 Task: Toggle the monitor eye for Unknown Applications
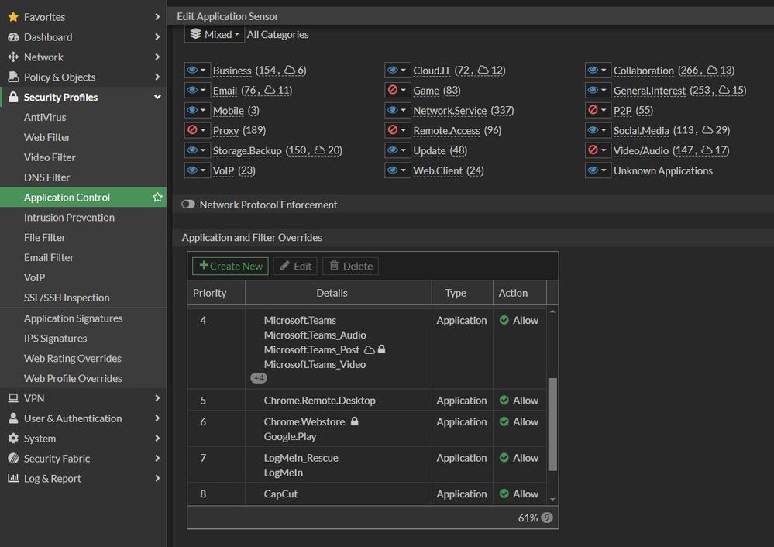(597, 171)
